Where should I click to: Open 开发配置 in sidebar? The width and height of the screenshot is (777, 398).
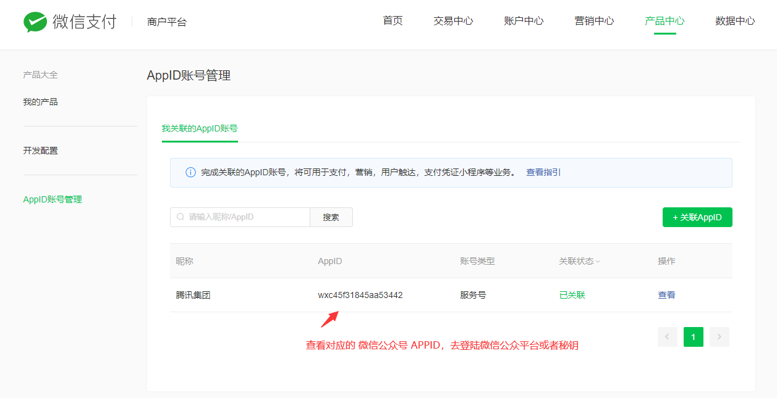pyautogui.click(x=41, y=151)
